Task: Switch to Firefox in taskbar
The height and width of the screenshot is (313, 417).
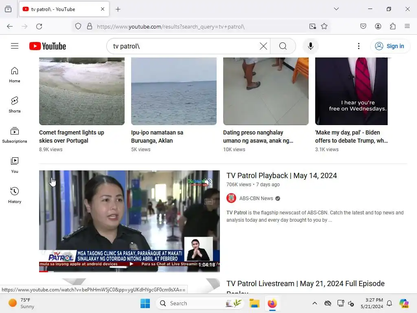Action: [x=272, y=303]
